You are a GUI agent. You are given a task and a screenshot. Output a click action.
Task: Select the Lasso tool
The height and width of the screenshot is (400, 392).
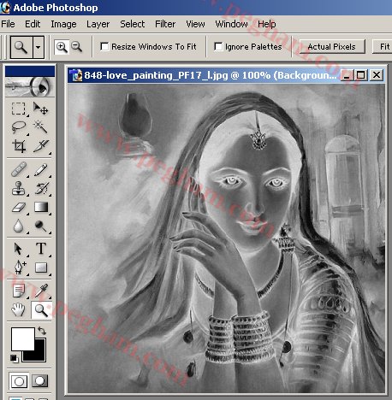18,127
